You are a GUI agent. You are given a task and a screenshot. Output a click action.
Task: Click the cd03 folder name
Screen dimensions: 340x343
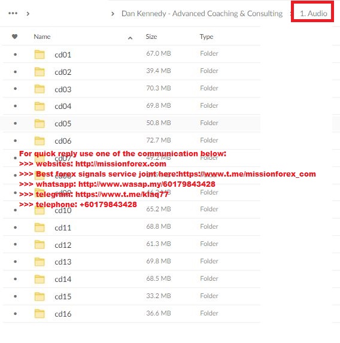tap(63, 89)
